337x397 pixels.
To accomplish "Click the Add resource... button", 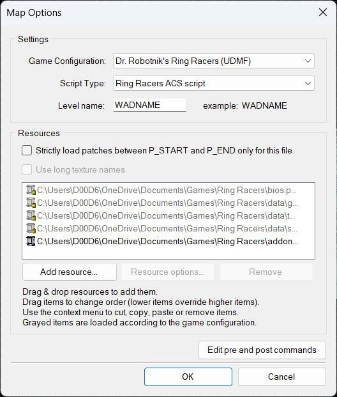I will tap(70, 272).
